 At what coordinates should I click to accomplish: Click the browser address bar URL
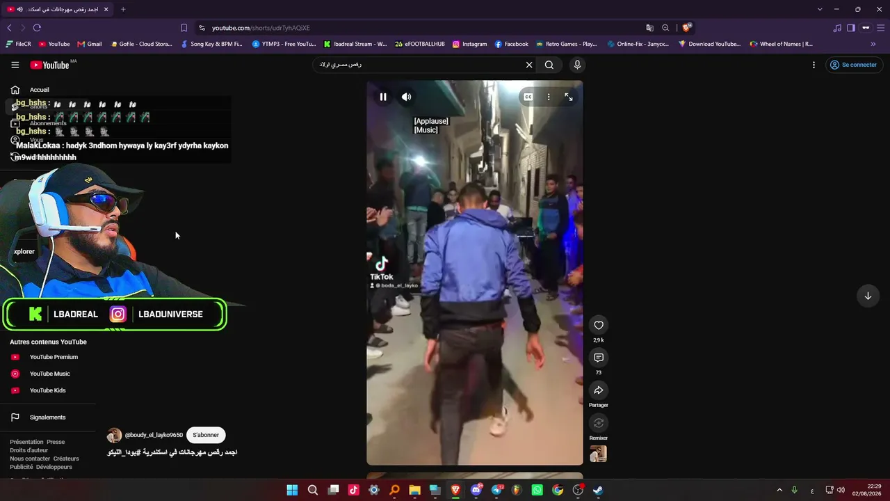pyautogui.click(x=261, y=28)
